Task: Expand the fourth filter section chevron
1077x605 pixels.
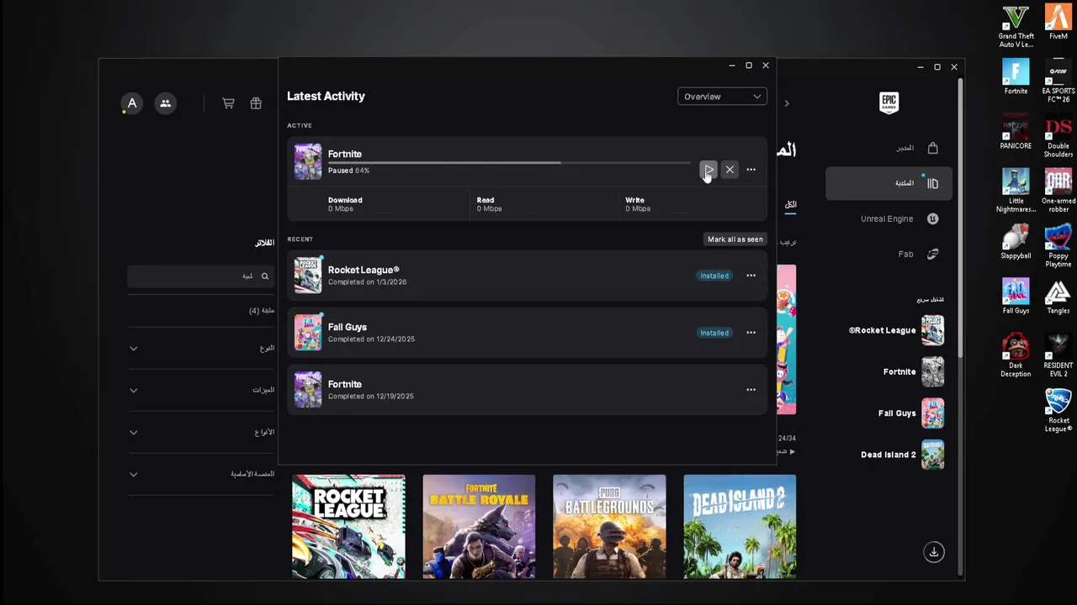Action: click(133, 475)
